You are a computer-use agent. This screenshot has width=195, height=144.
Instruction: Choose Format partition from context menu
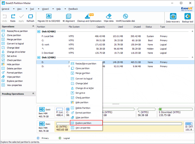tap(86, 113)
